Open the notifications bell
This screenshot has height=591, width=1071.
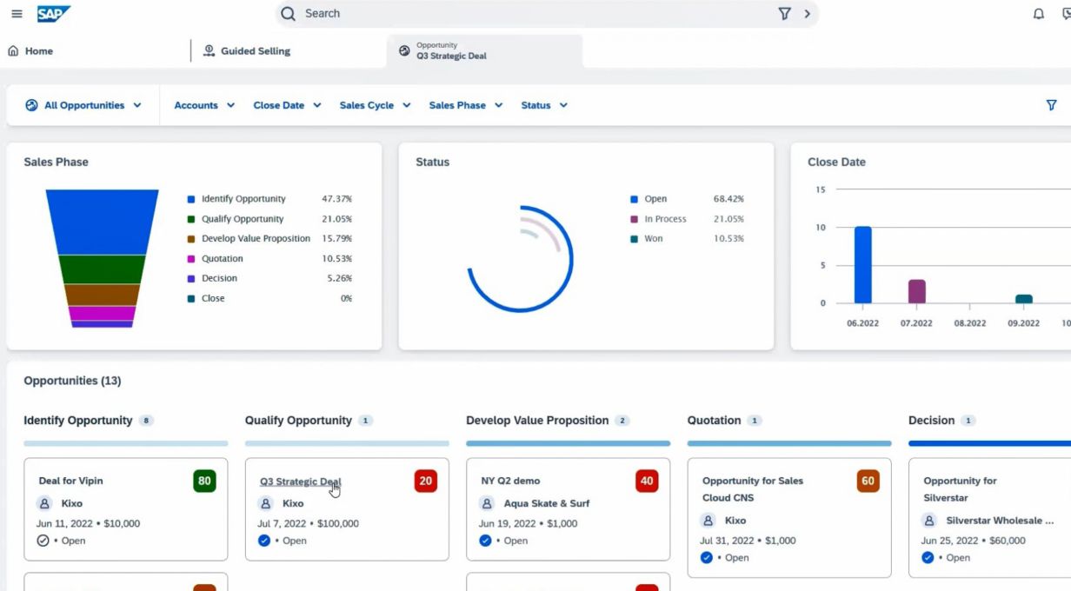click(1038, 14)
